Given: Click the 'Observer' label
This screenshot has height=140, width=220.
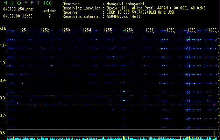Looking at the screenshot, I should pos(71,4).
